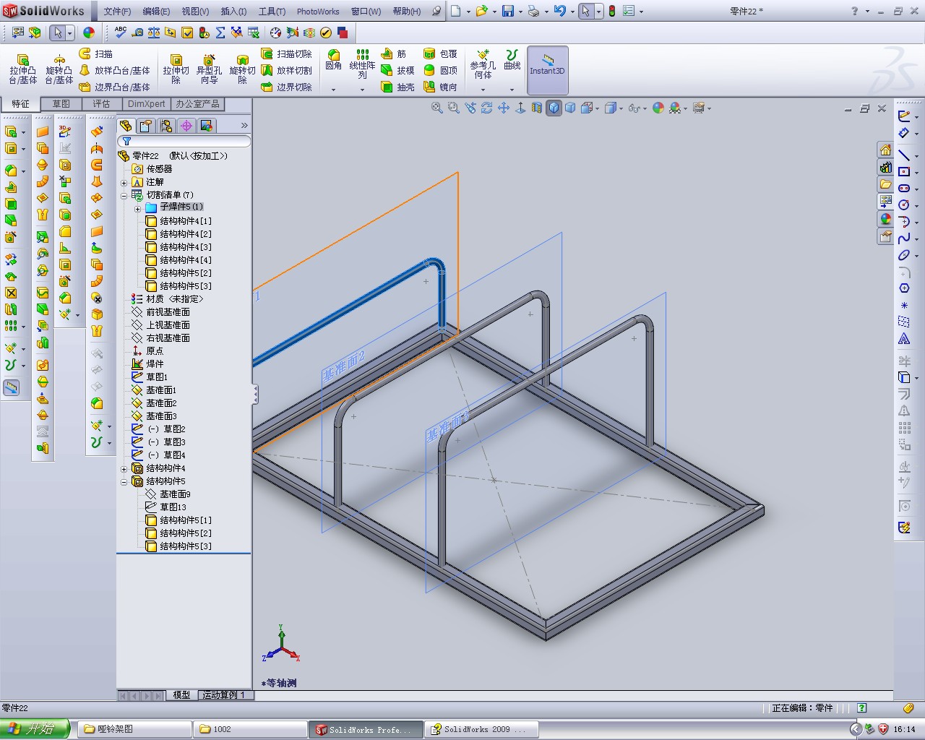925x740 pixels.
Task: Open the PropertyManager tab icon
Action: pos(145,126)
